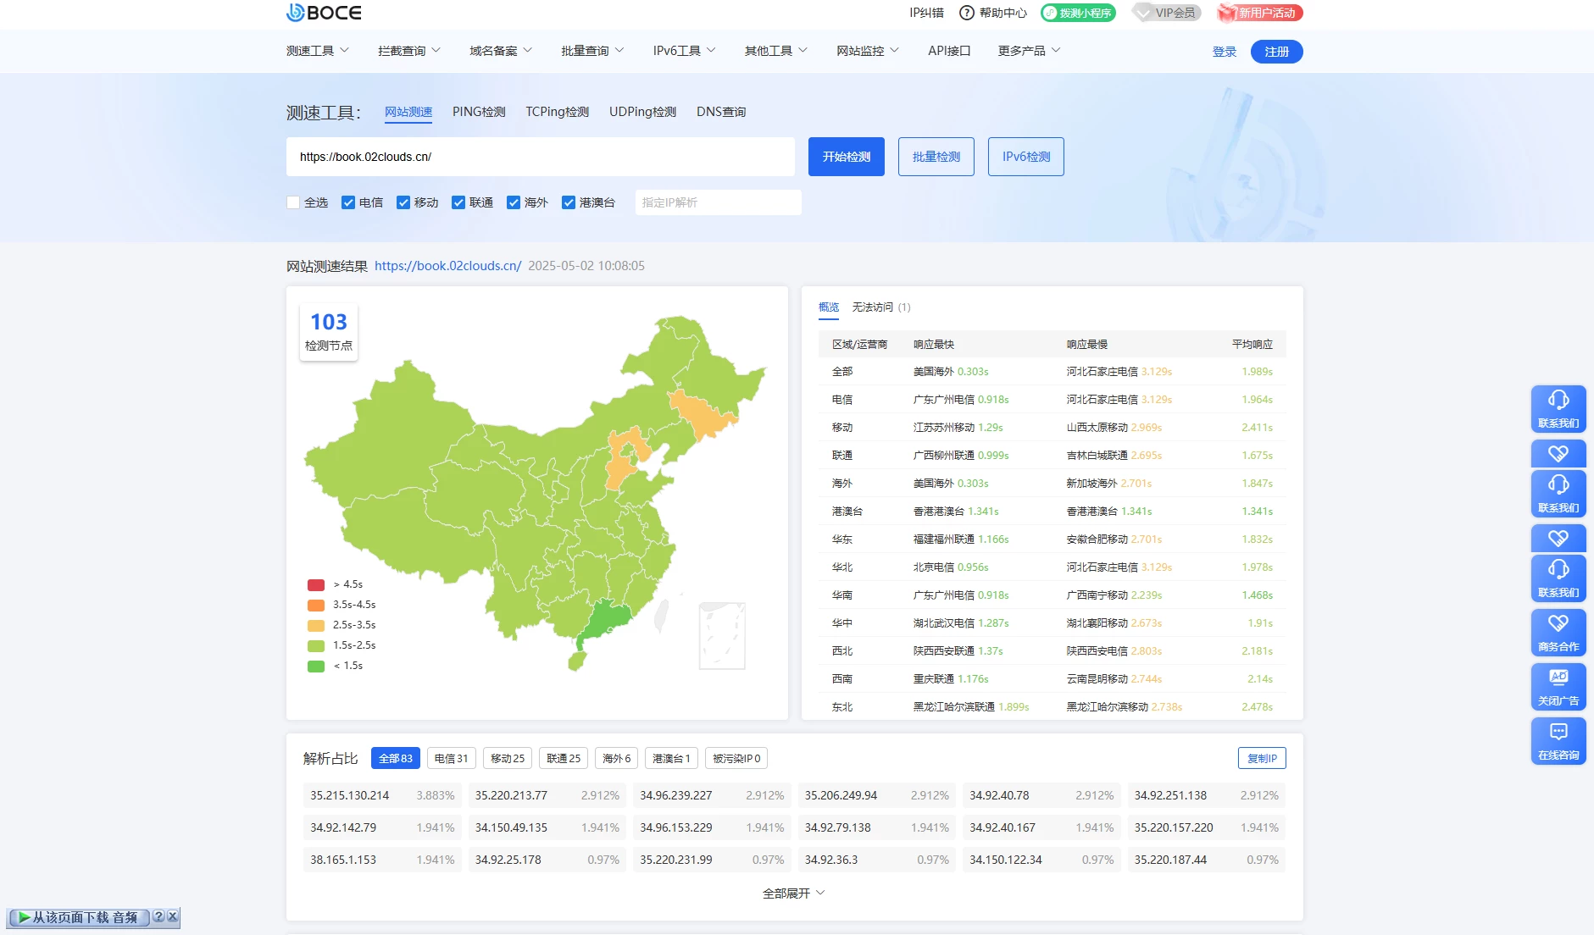
Task: Open the 在线咨询 chat icon
Action: tap(1558, 740)
